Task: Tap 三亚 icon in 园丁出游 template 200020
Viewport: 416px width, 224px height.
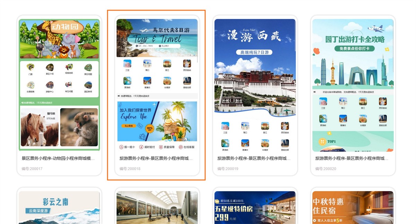Action: (x=323, y=101)
